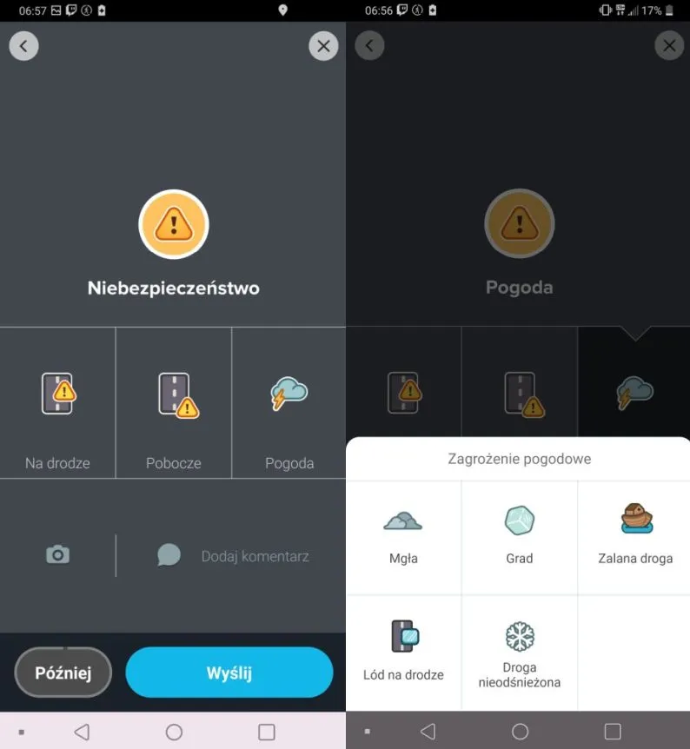This screenshot has height=749, width=690.
Task: Send the report with Wyślij
Action: tap(229, 672)
